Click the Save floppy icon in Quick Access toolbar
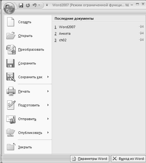 [x=21, y=5]
